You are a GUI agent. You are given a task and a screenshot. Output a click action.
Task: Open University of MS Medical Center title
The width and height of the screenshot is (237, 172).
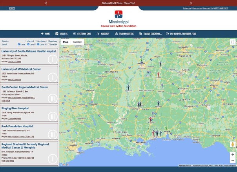(x=21, y=69)
